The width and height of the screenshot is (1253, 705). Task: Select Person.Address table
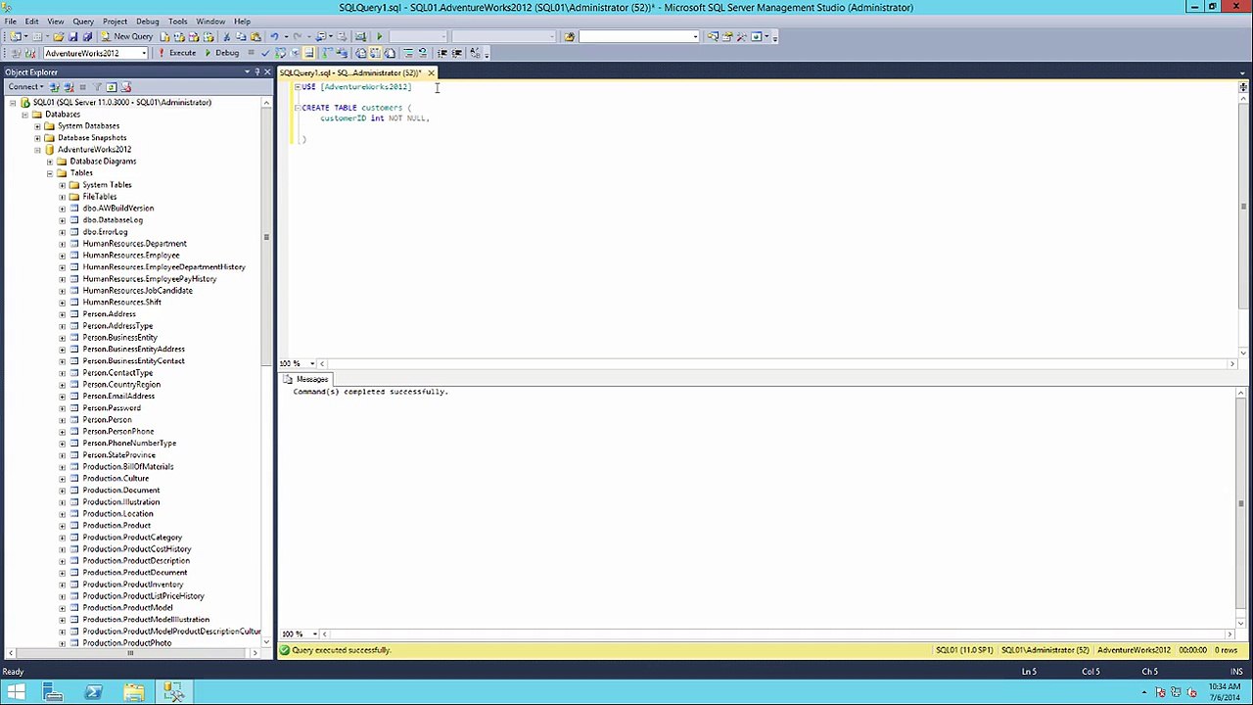[x=110, y=313]
